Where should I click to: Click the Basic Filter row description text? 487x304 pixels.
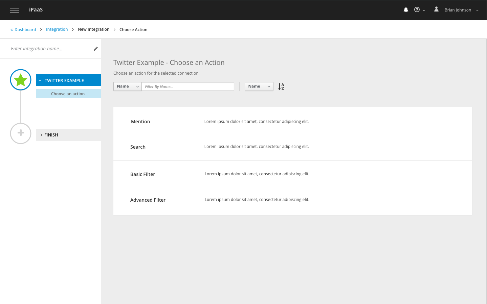point(257,174)
